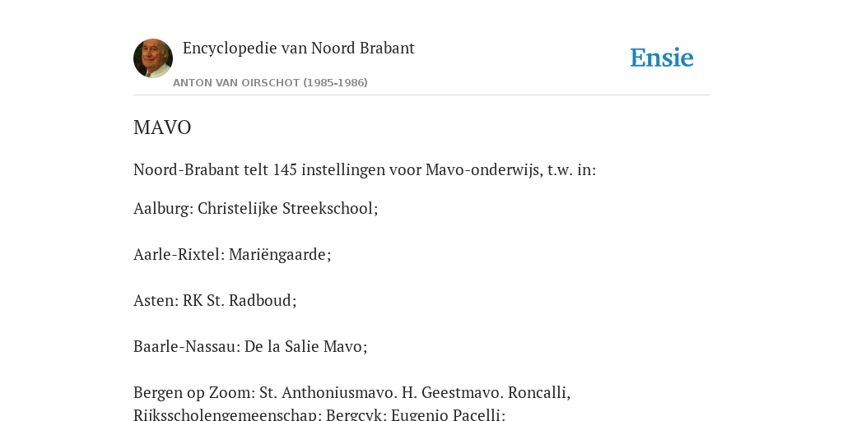The height and width of the screenshot is (421, 843).
Task: Select Anton van Oirschot author name
Action: [236, 83]
